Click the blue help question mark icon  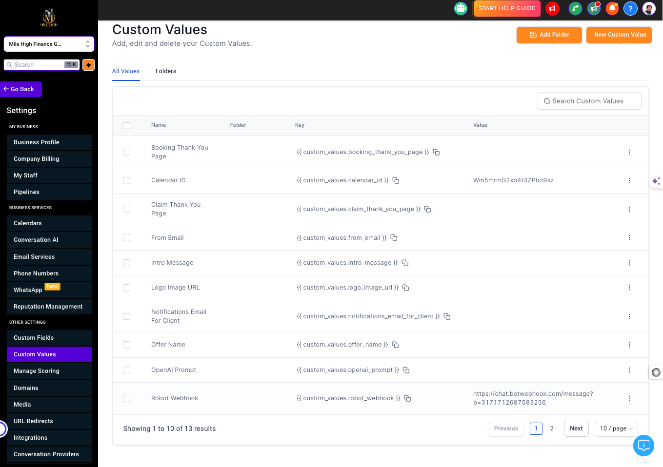(630, 8)
